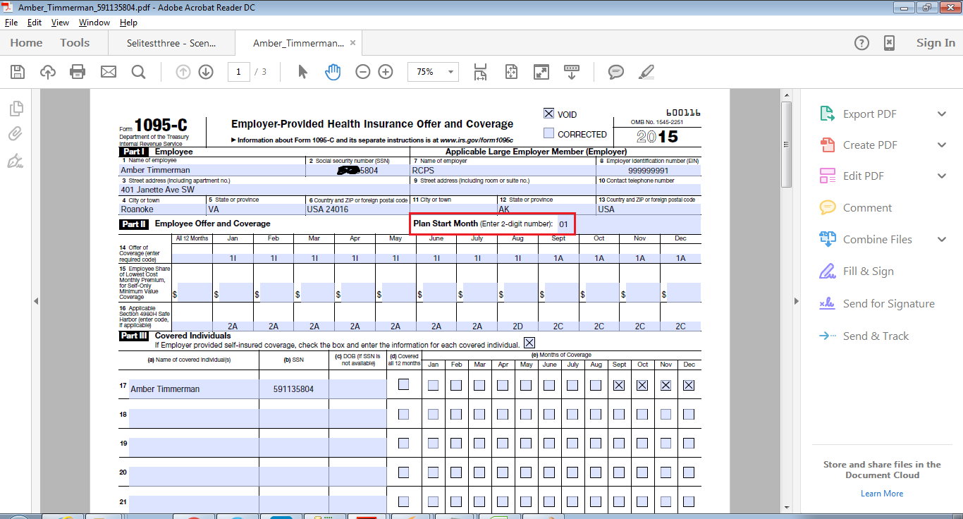Toggle the VOID checkbox
This screenshot has width=963, height=519.
548,114
